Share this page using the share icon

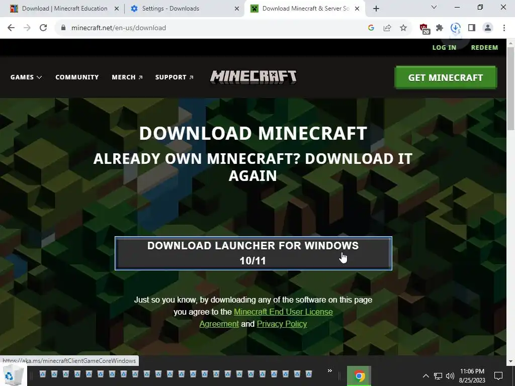[x=387, y=28]
